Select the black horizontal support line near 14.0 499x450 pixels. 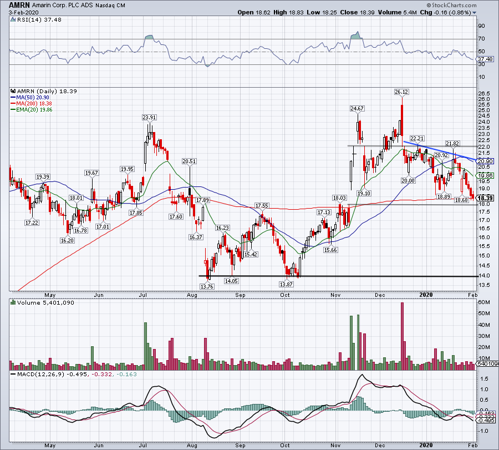click(x=338, y=276)
